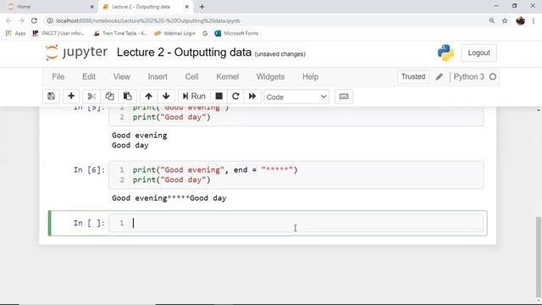
Task: Open the IPACCT User Infor bookmark
Action: point(58,33)
